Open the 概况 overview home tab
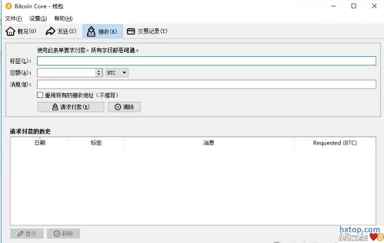Image resolution: width=384 pixels, height=243 pixels. click(21, 31)
